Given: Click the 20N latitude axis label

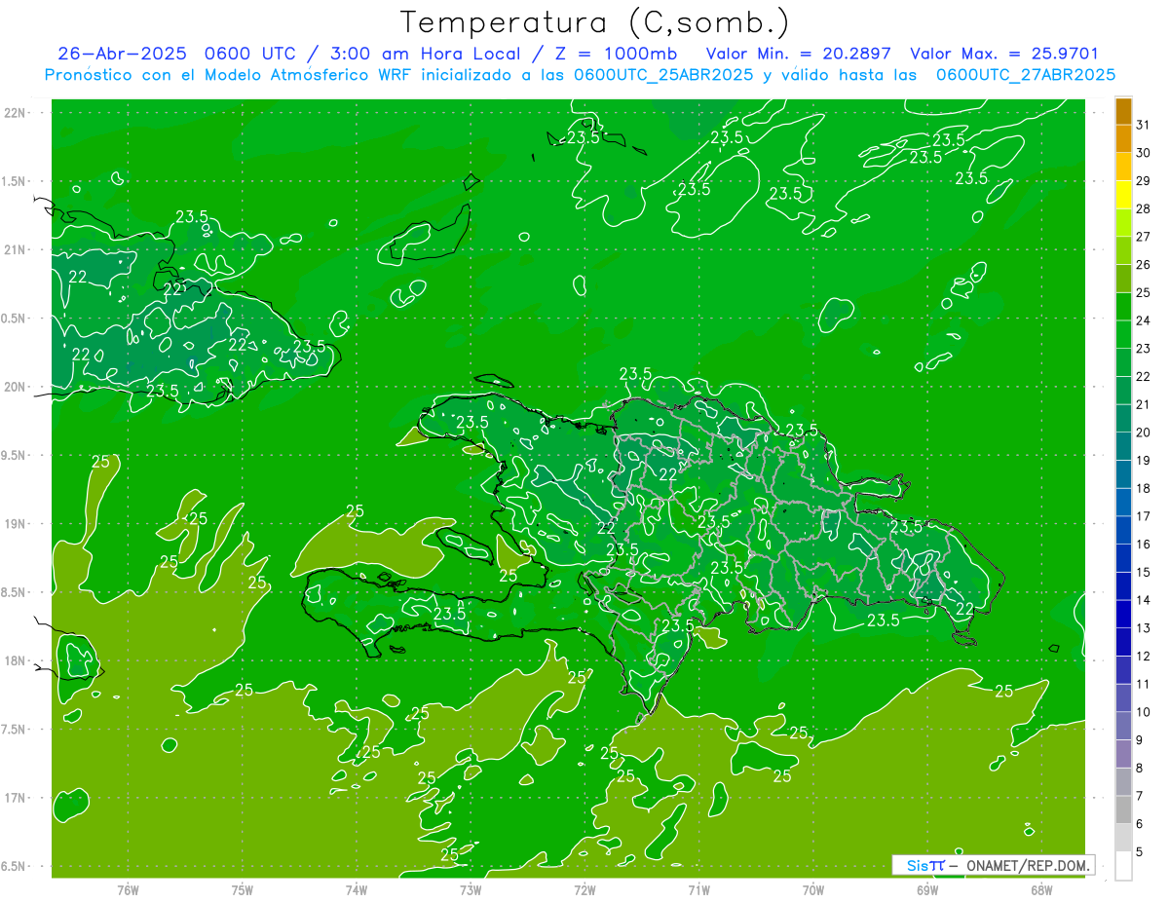Looking at the screenshot, I should click(15, 387).
